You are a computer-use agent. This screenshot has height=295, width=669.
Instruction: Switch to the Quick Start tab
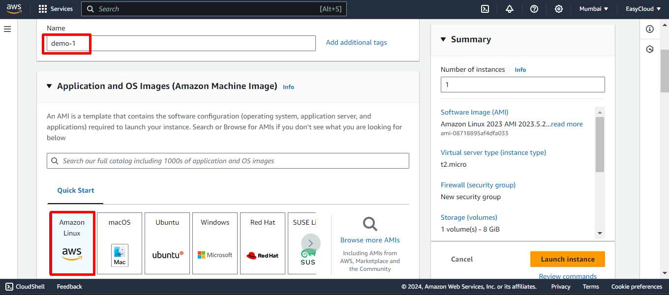click(x=76, y=191)
